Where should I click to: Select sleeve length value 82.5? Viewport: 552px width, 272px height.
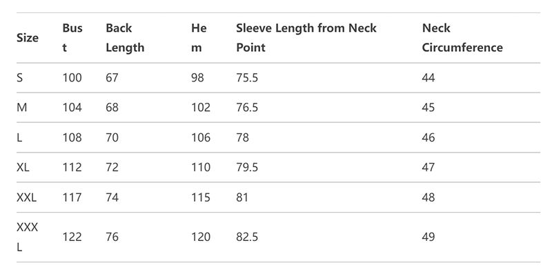(247, 237)
